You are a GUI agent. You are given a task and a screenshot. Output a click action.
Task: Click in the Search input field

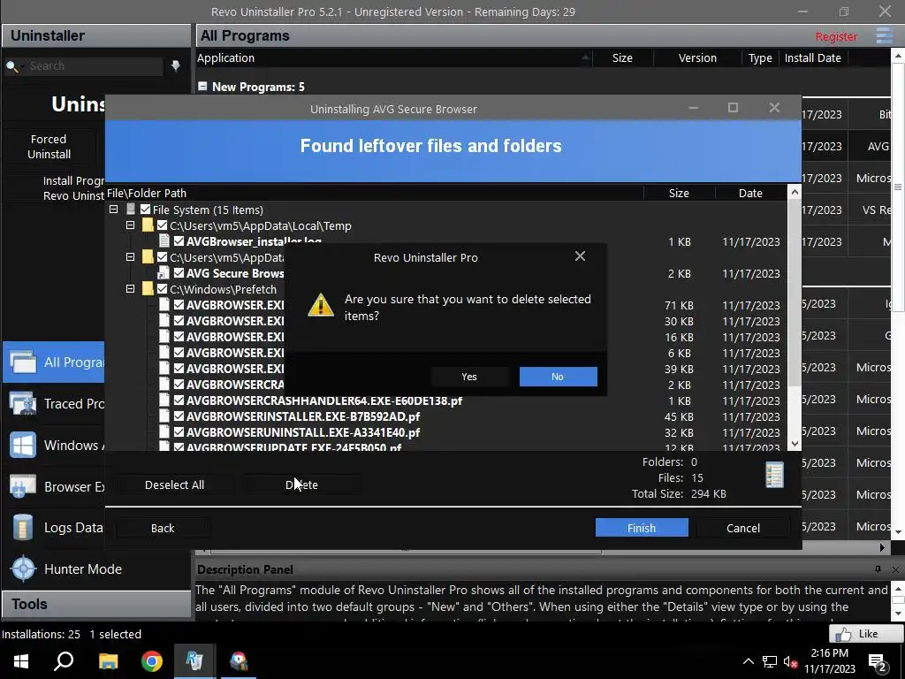coord(94,65)
